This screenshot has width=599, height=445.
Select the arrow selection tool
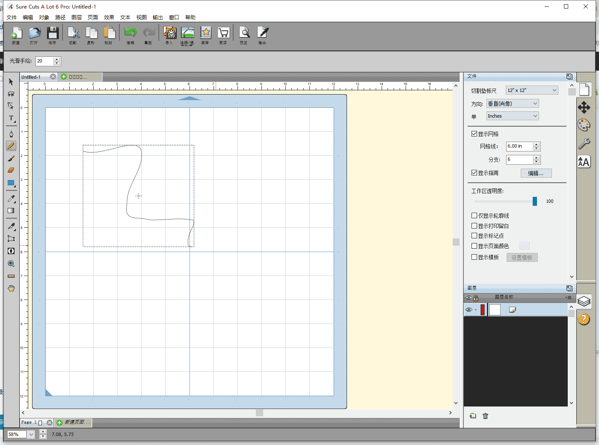[11, 82]
